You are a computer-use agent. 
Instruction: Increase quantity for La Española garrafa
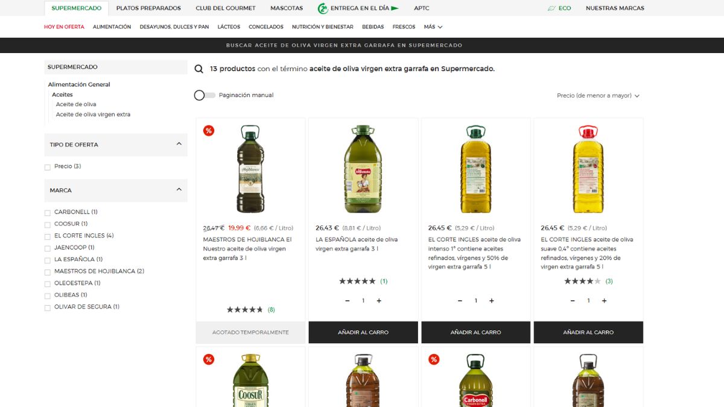[379, 301]
